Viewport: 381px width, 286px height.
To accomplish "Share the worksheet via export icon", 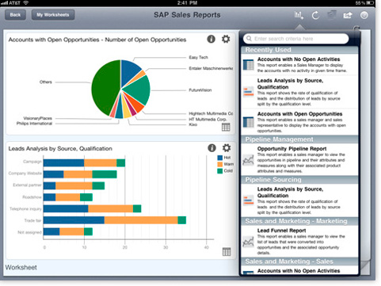I will [348, 15].
